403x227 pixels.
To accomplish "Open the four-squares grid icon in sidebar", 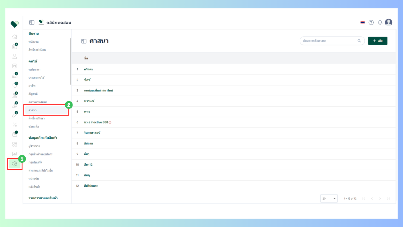I will tap(15, 144).
